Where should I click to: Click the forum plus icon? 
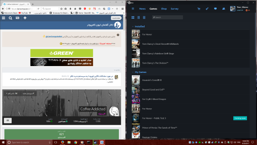tap(25, 18)
